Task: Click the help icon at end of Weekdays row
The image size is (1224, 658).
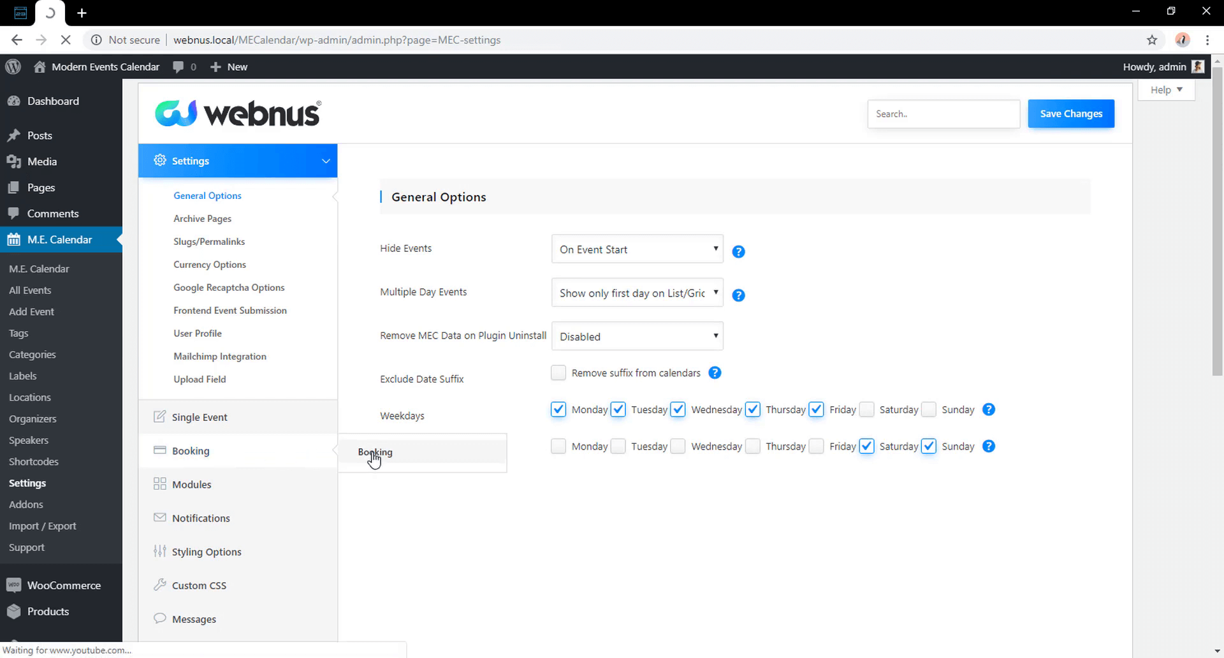Action: coord(989,409)
